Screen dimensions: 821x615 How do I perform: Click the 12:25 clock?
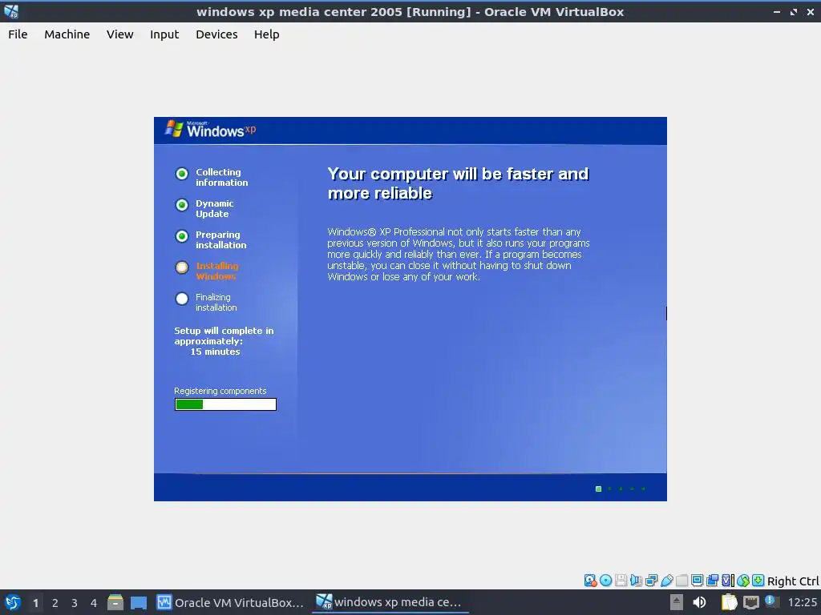coord(802,602)
